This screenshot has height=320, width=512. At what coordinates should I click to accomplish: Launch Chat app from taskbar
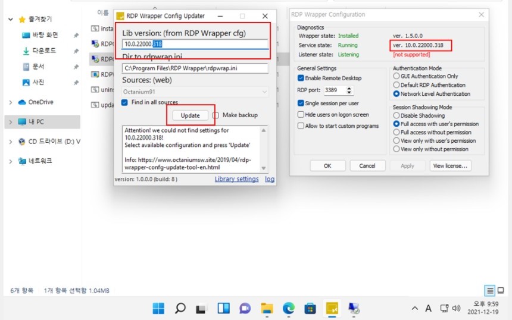[x=245, y=308]
